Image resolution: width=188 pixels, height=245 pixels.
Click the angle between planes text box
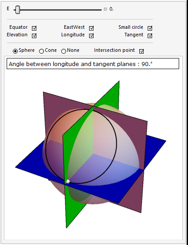[93, 64]
